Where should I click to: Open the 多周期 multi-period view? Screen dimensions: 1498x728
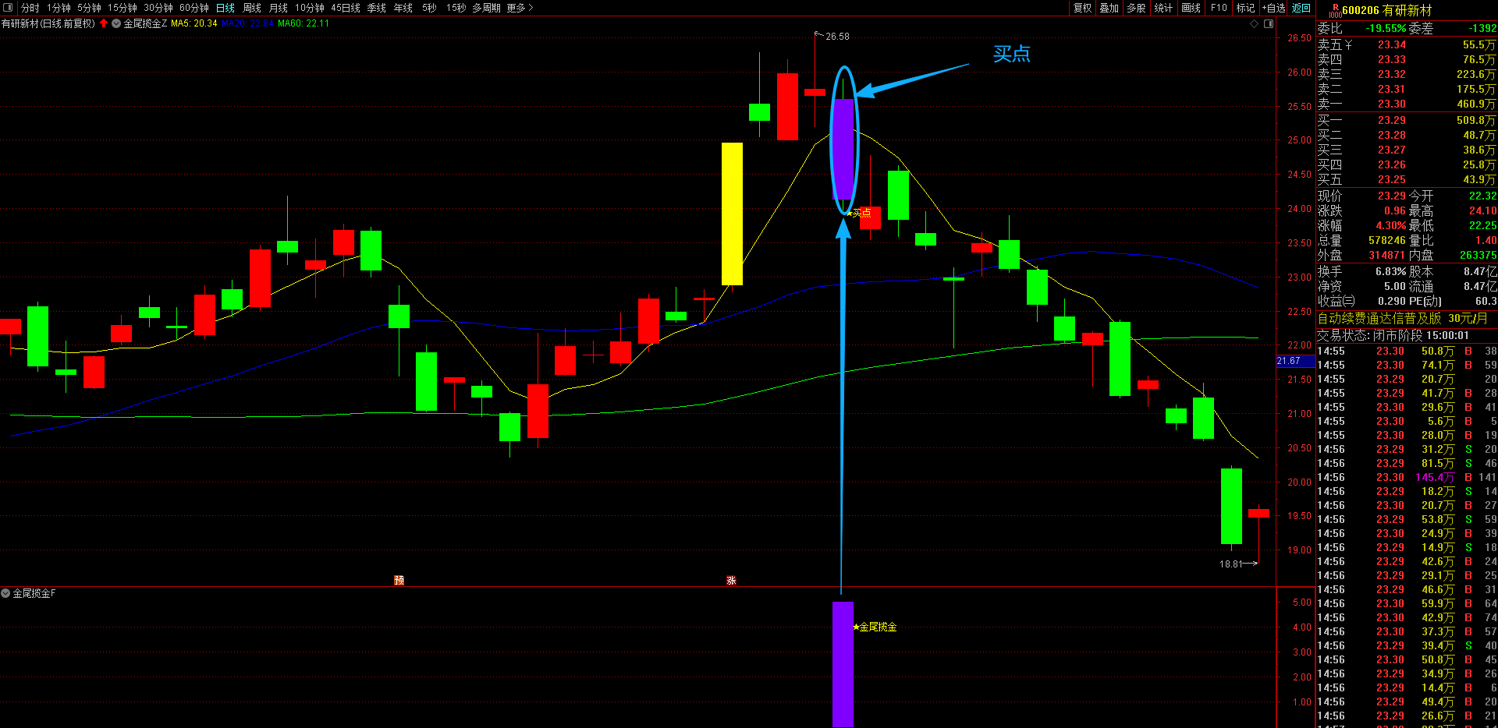click(x=487, y=8)
